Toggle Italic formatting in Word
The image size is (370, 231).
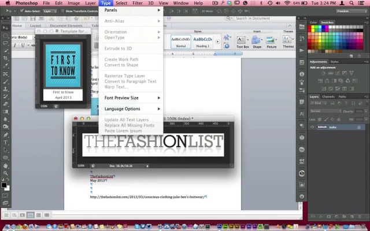point(15,45)
